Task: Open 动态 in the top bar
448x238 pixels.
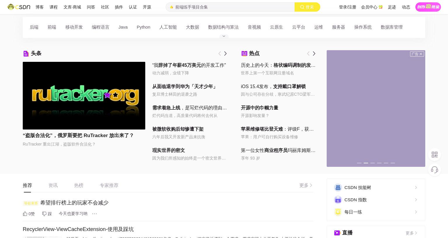Action: pyautogui.click(x=406, y=7)
